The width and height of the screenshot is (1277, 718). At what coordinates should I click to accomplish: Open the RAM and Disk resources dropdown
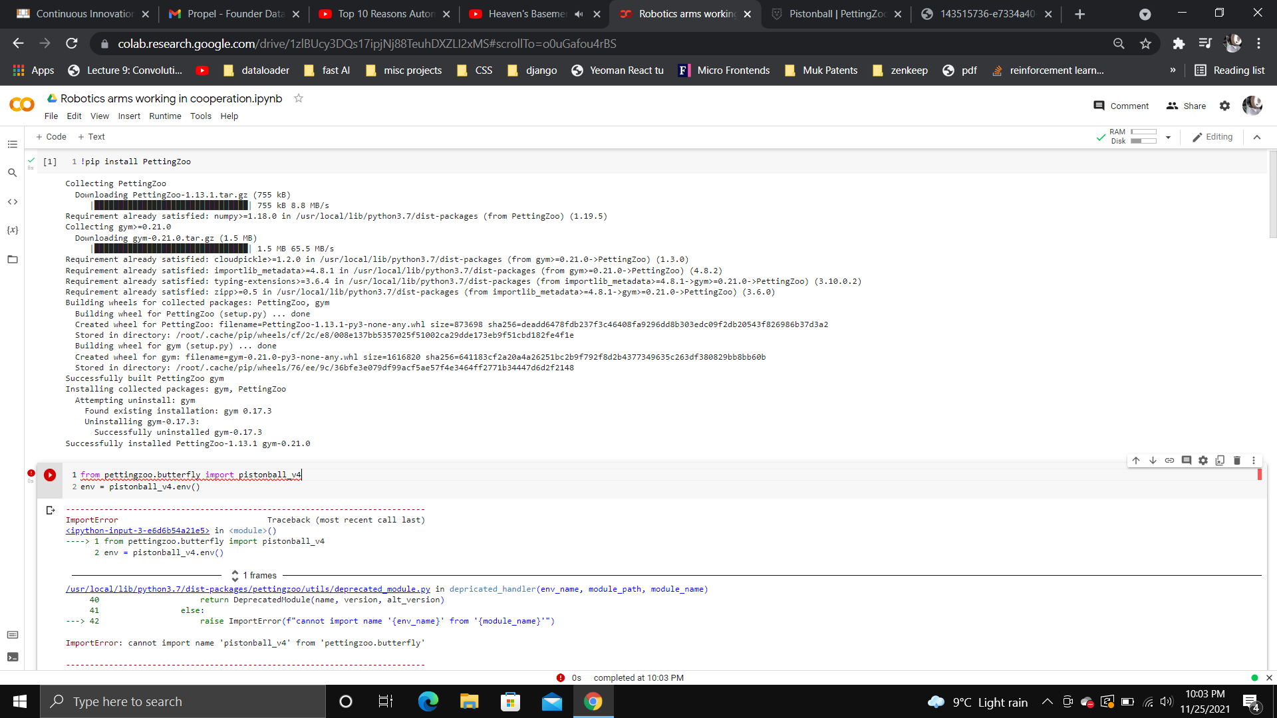click(x=1169, y=137)
